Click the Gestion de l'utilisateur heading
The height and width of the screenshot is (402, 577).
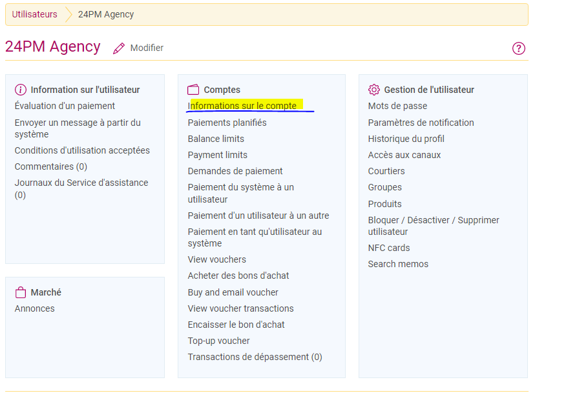click(429, 90)
